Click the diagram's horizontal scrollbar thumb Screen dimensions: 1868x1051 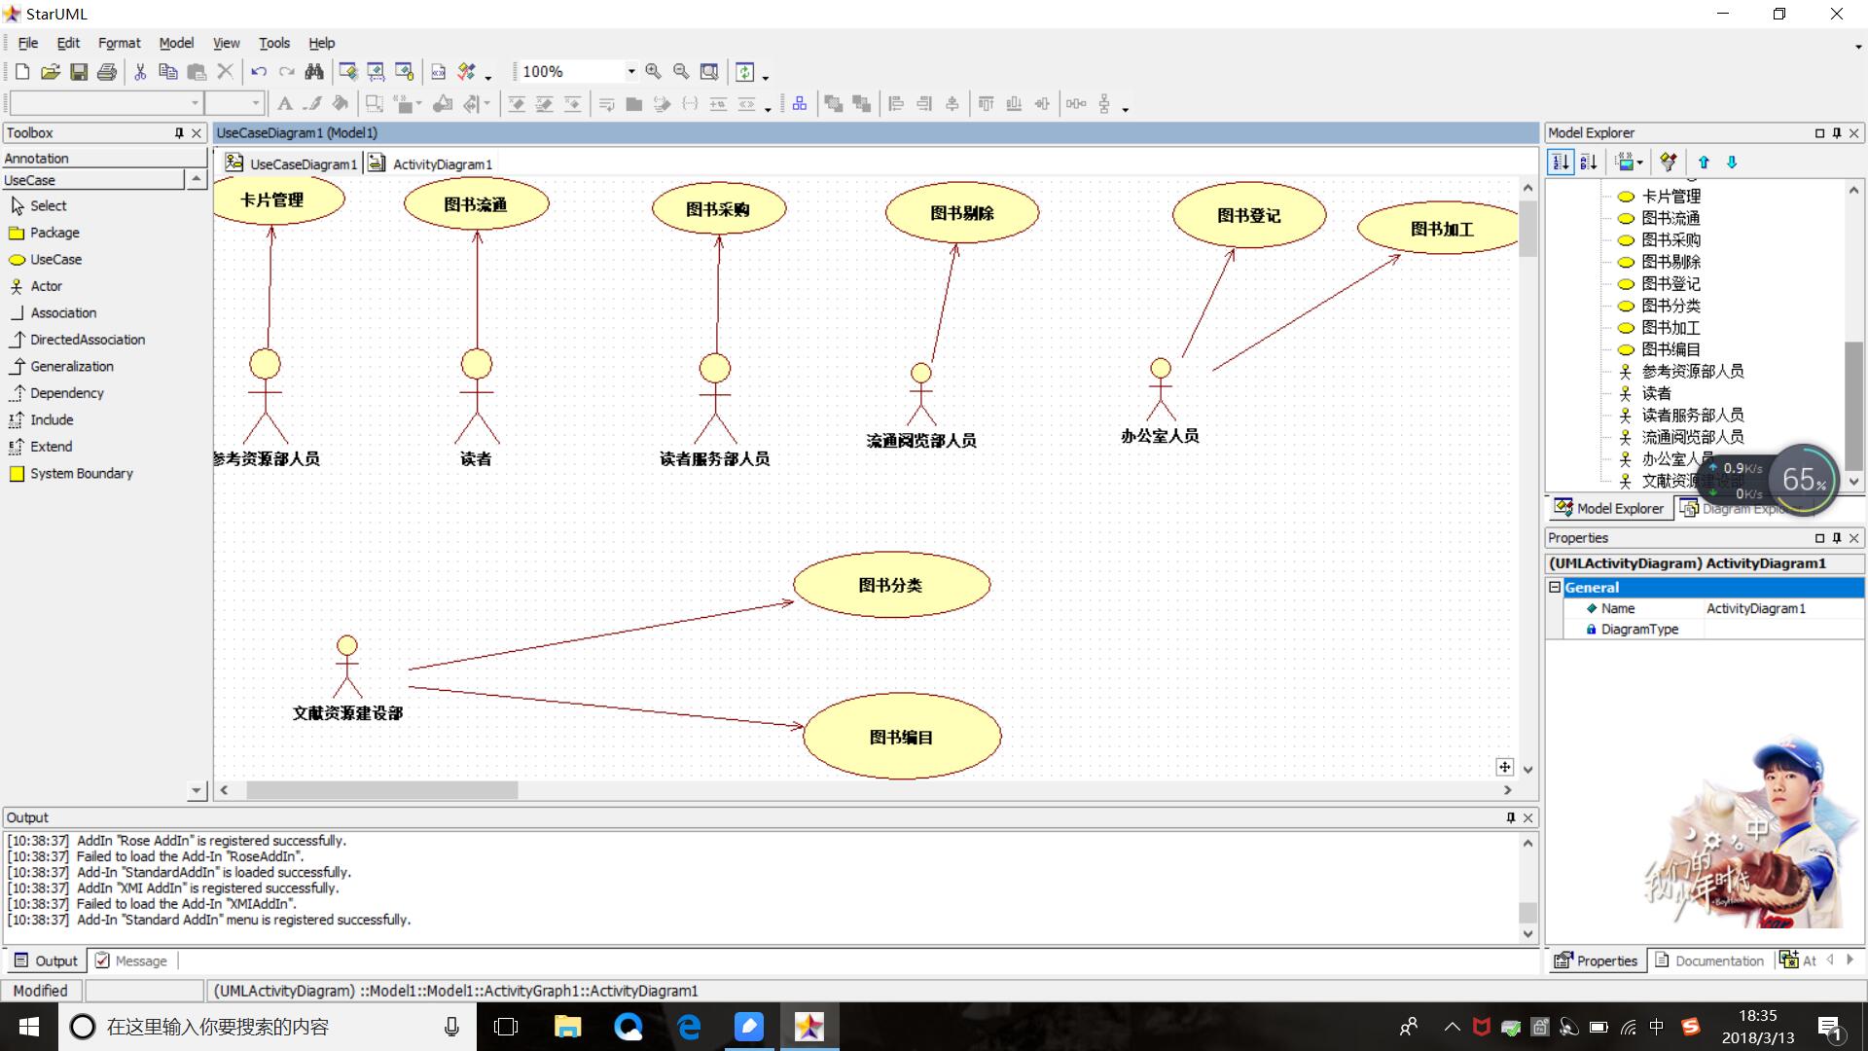point(381,790)
